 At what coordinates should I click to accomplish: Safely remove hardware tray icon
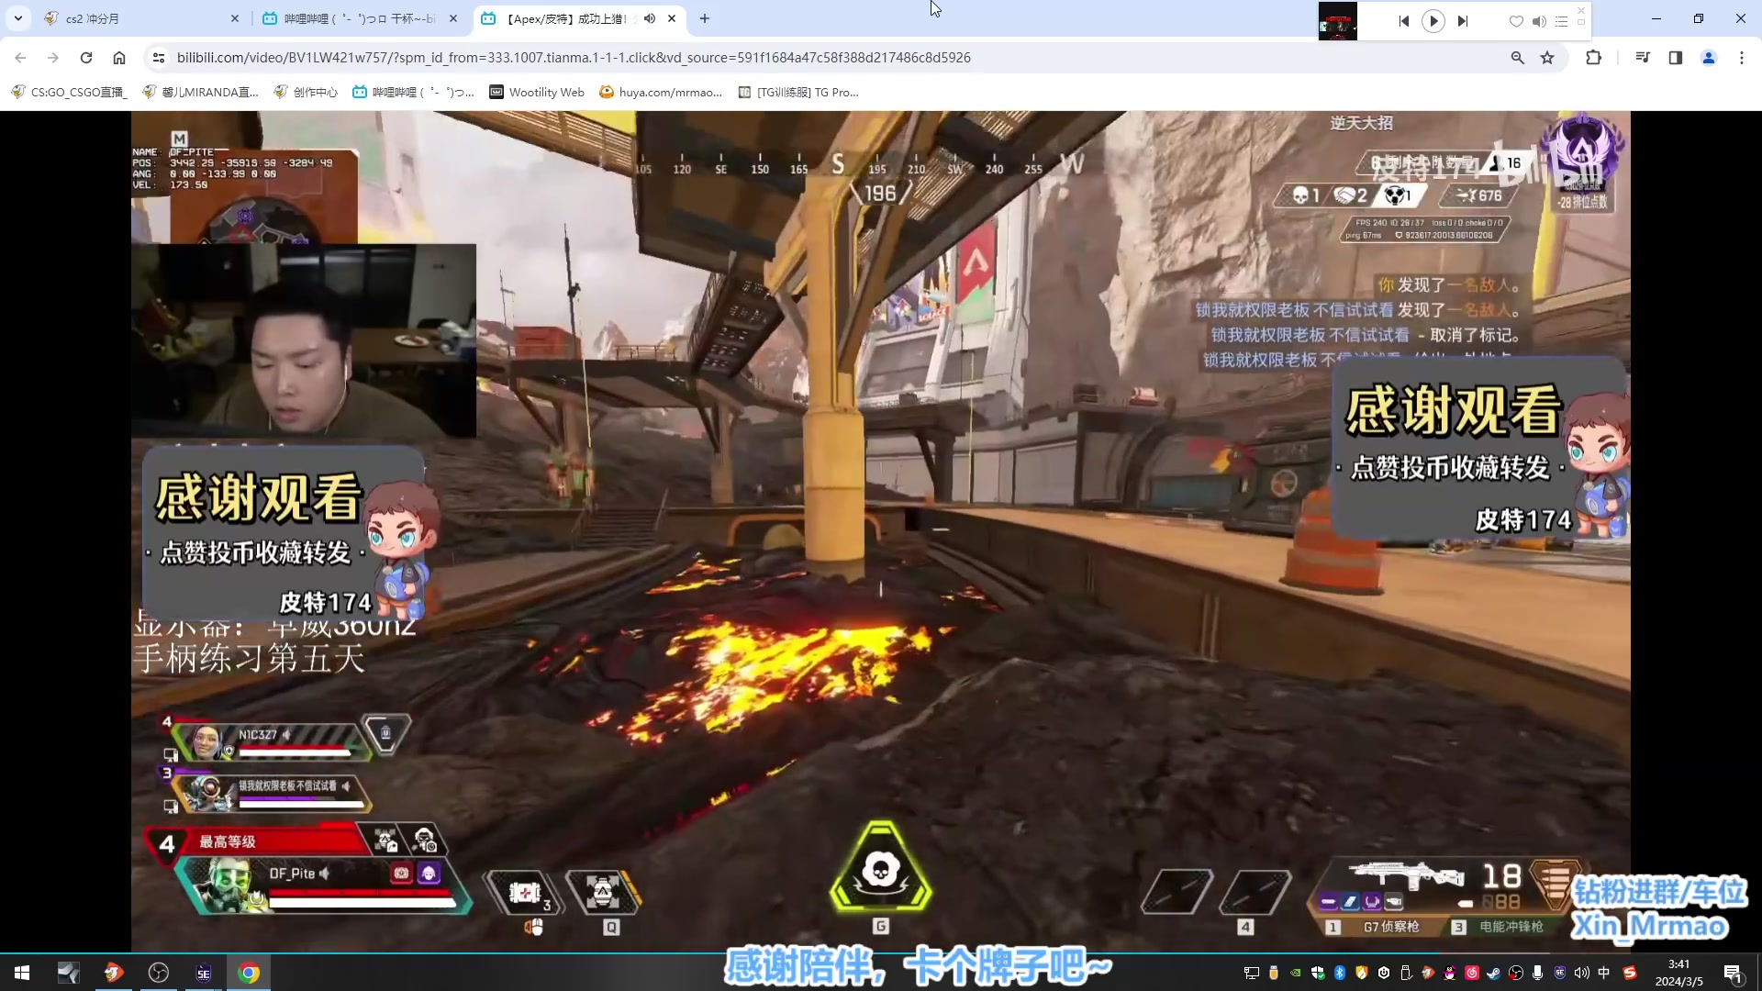[x=1406, y=973]
